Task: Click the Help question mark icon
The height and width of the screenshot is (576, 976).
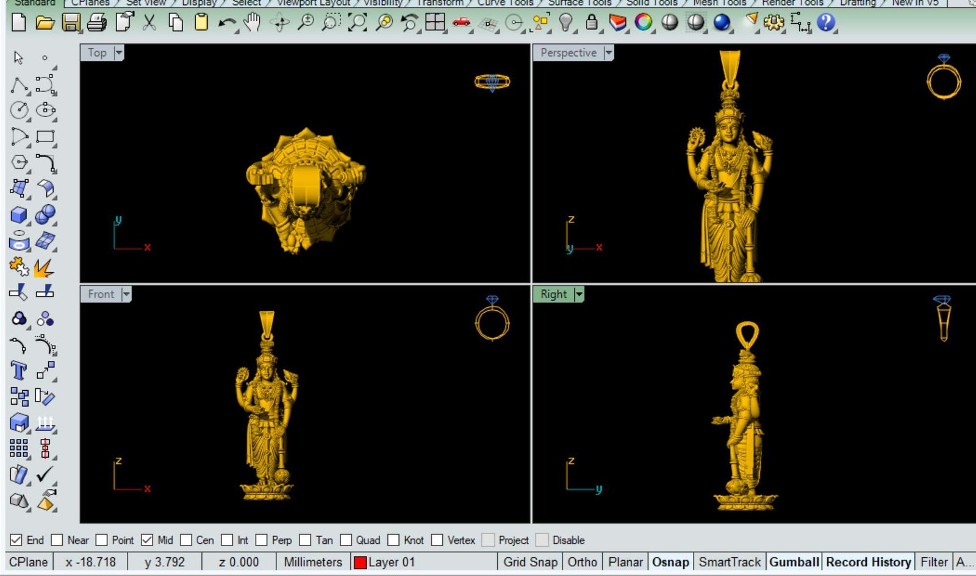Action: click(x=825, y=23)
